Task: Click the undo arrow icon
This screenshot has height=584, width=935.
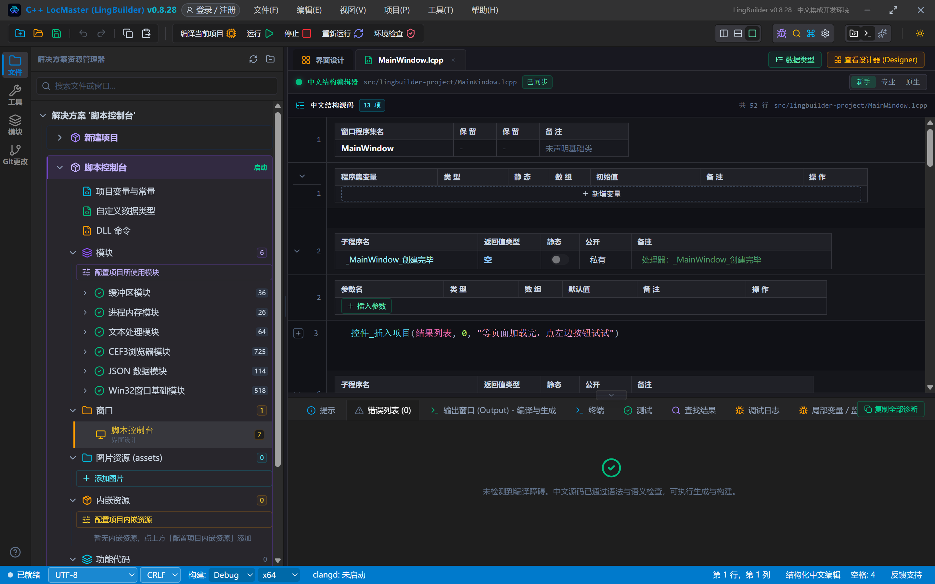Action: (x=83, y=34)
